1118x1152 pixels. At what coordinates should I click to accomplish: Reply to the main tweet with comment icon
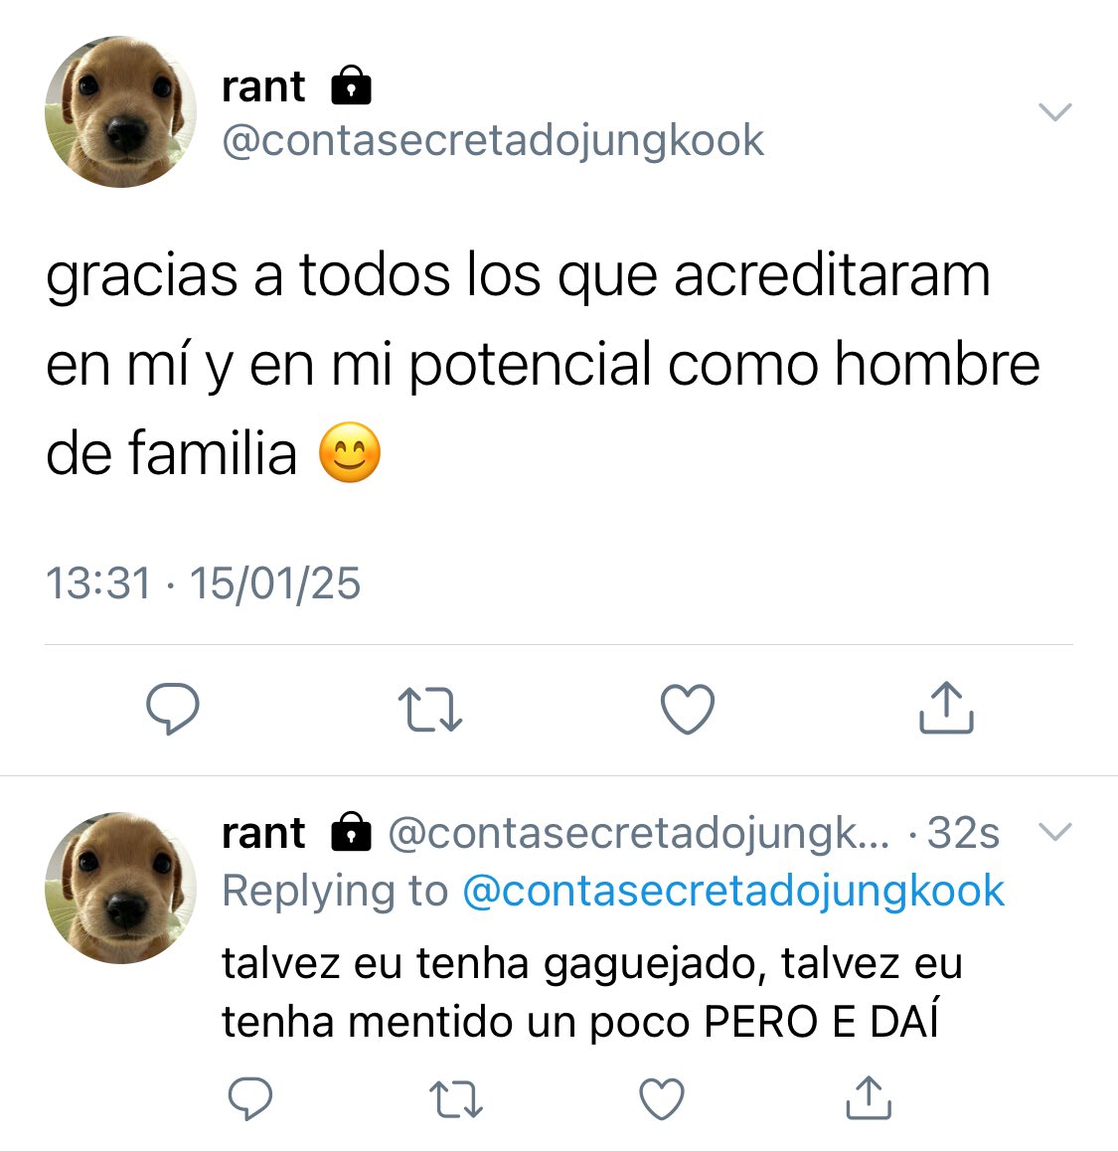173,709
